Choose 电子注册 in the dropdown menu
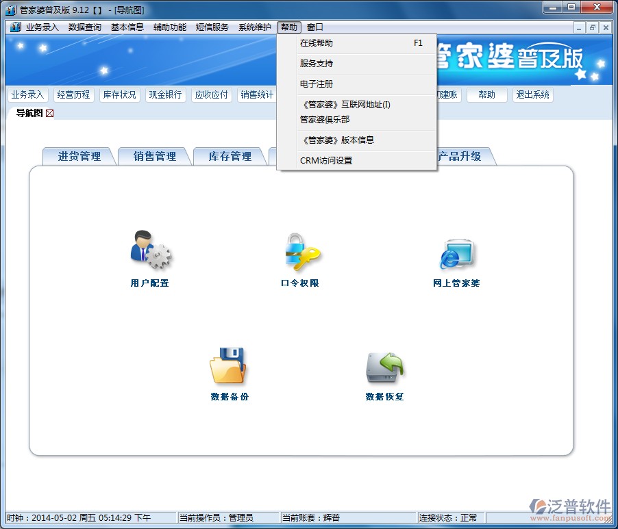The width and height of the screenshot is (618, 529). (317, 84)
